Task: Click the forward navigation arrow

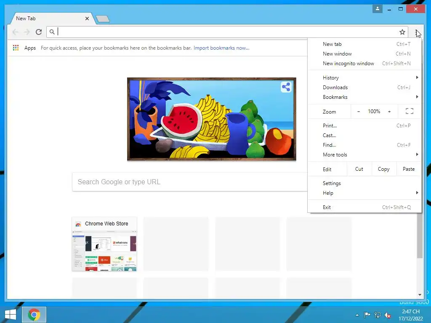Action: tap(27, 32)
